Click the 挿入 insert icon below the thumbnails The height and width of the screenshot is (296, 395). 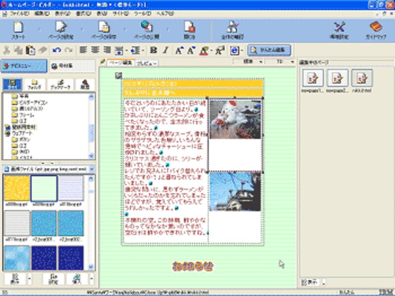pos(77,279)
